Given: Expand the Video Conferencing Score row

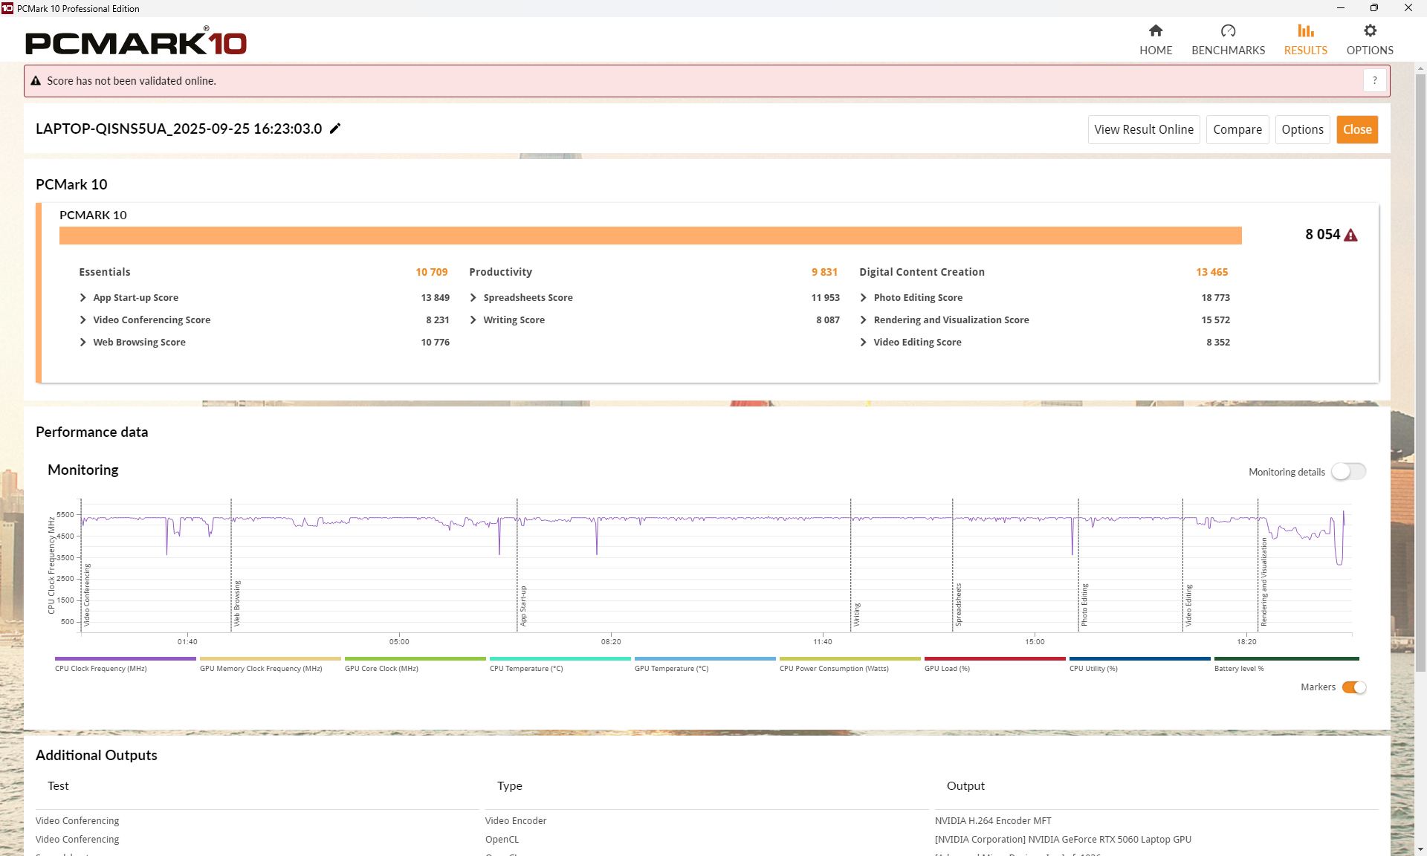Looking at the screenshot, I should [x=83, y=320].
